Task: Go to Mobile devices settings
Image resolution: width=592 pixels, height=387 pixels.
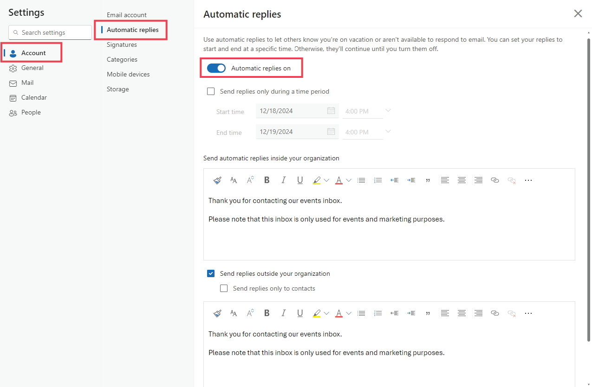Action: (128, 74)
